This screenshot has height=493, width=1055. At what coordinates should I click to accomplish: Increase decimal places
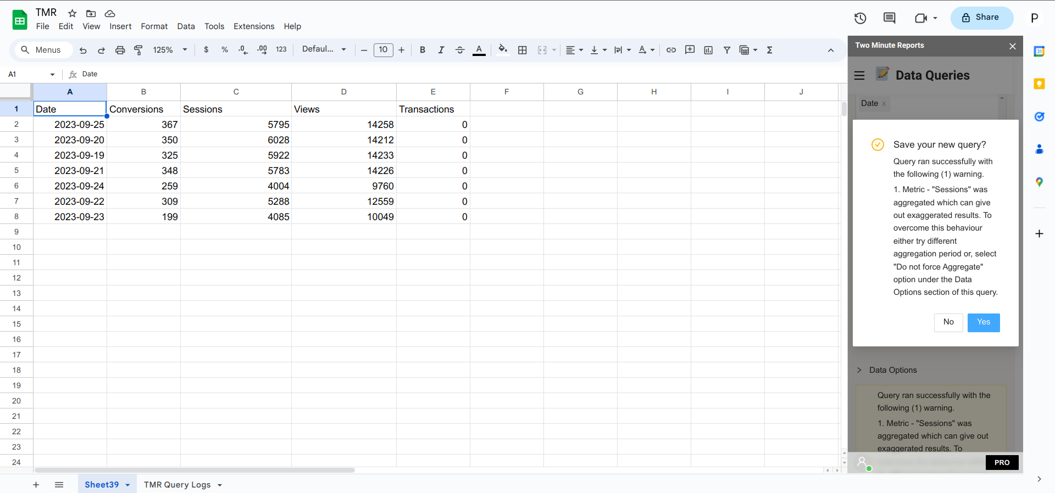click(262, 50)
